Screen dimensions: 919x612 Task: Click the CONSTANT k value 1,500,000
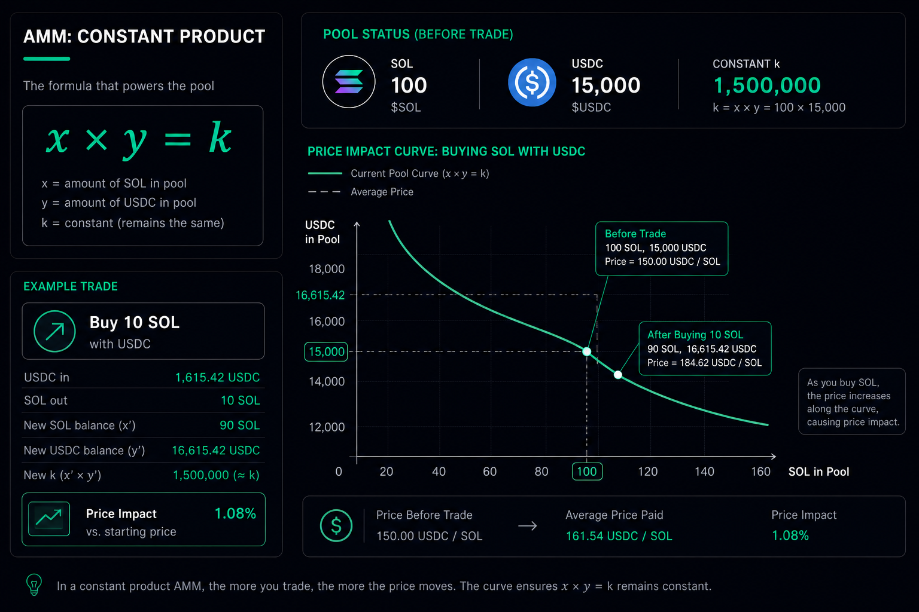(767, 85)
